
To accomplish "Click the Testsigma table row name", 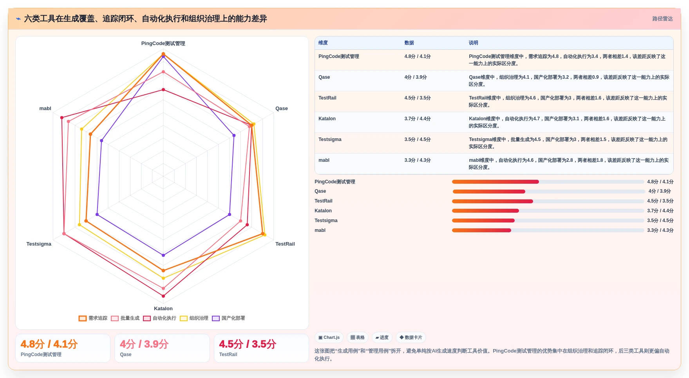I will click(x=330, y=139).
